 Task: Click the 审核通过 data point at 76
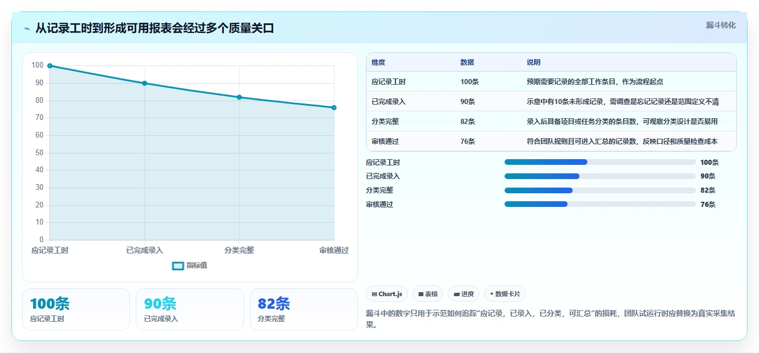click(x=334, y=107)
